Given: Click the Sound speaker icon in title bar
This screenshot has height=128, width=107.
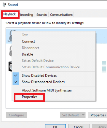Looking at the screenshot, I should click(4, 5).
